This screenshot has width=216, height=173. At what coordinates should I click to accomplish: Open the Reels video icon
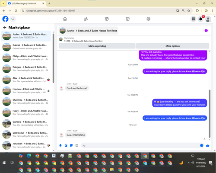point(107,19)
